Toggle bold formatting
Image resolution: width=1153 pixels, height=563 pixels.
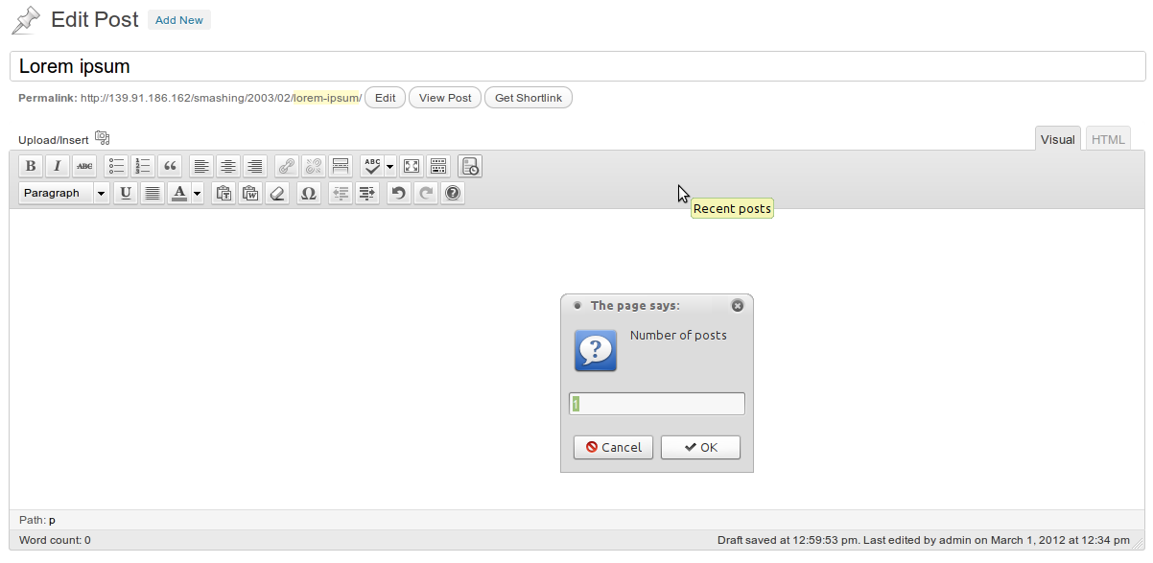point(31,166)
